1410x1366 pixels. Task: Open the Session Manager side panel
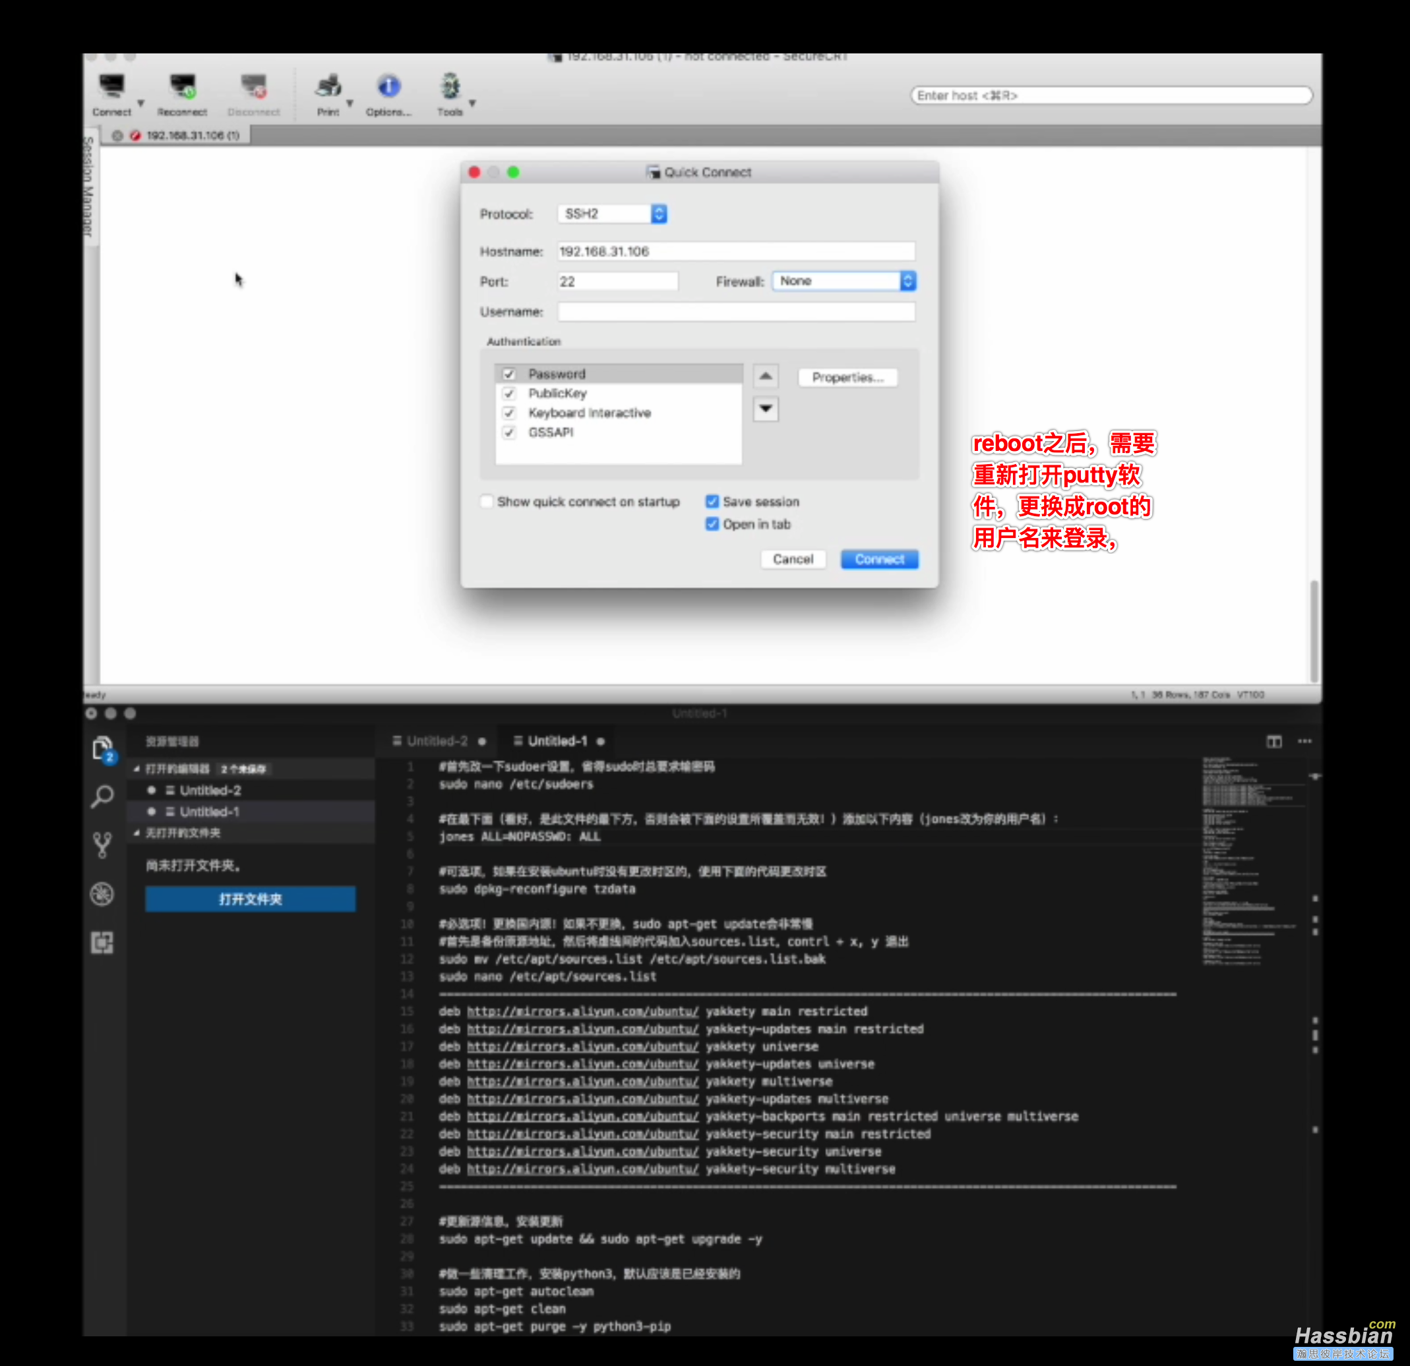coord(89,189)
